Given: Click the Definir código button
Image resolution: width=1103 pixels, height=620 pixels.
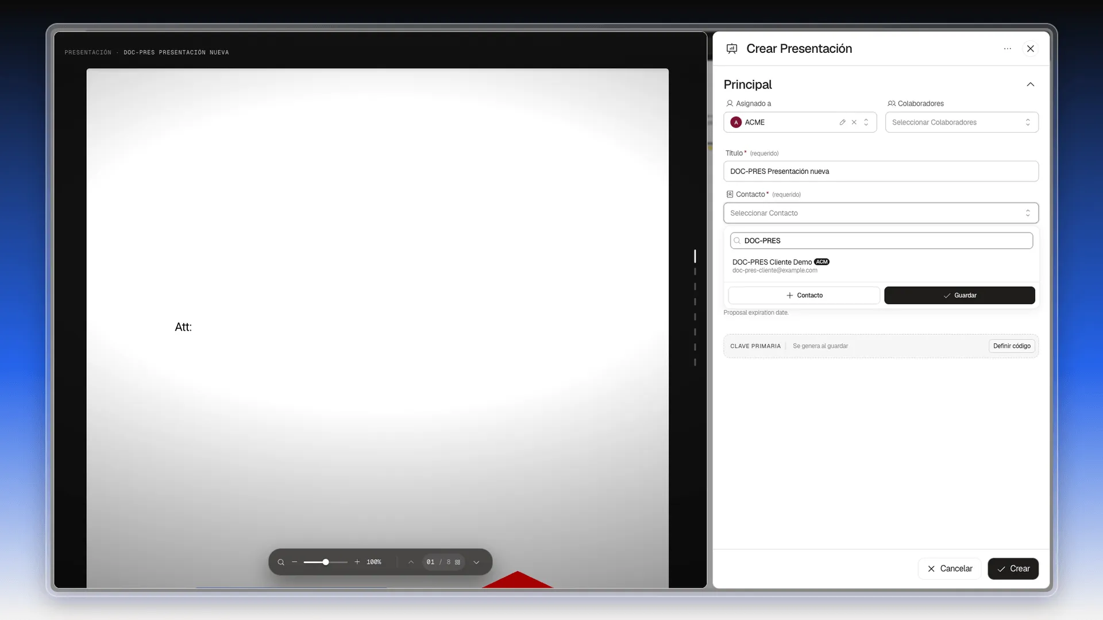Looking at the screenshot, I should (x=1012, y=346).
